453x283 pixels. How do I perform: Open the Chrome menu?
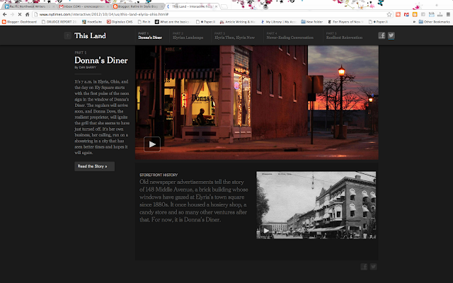coord(448,14)
